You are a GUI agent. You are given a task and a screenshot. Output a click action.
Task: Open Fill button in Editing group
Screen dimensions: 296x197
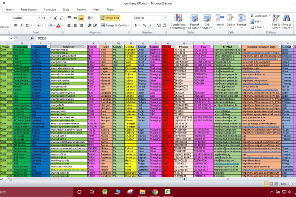(x=256, y=21)
